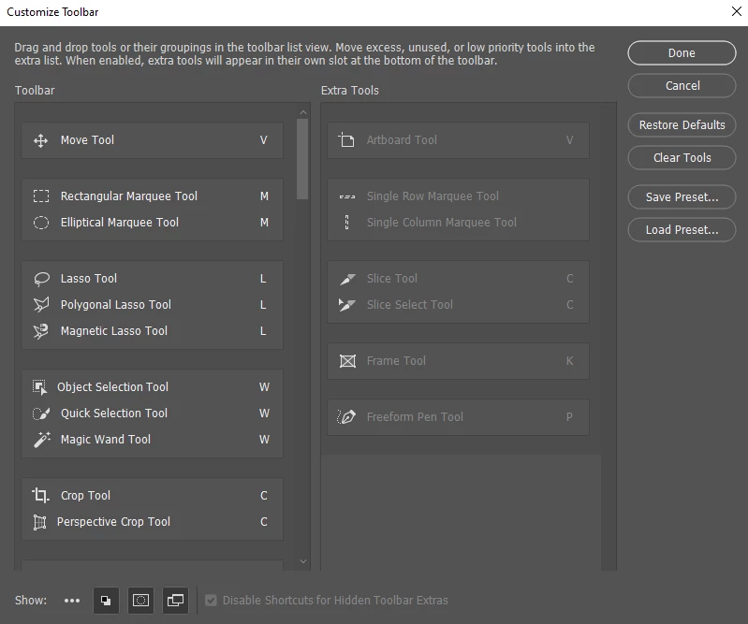Click the Frame Tool shortcut letter K

click(569, 361)
